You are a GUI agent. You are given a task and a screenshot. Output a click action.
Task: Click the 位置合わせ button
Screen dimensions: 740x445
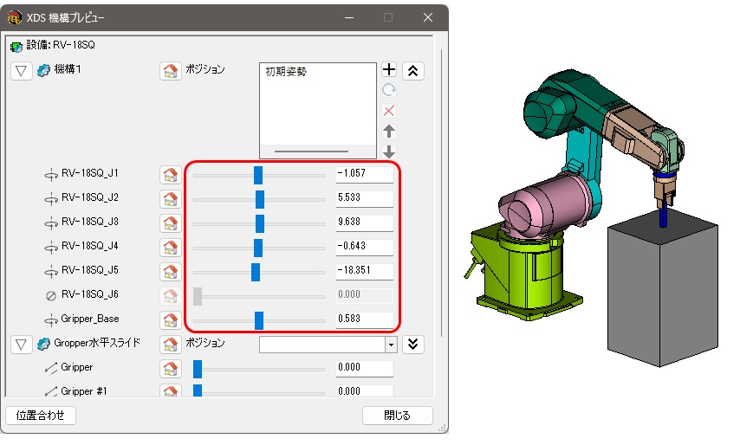click(41, 416)
